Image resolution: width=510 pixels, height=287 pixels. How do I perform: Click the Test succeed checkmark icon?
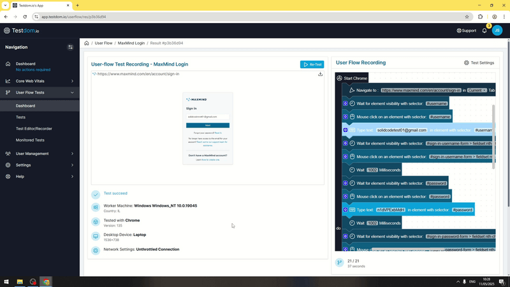point(96,195)
